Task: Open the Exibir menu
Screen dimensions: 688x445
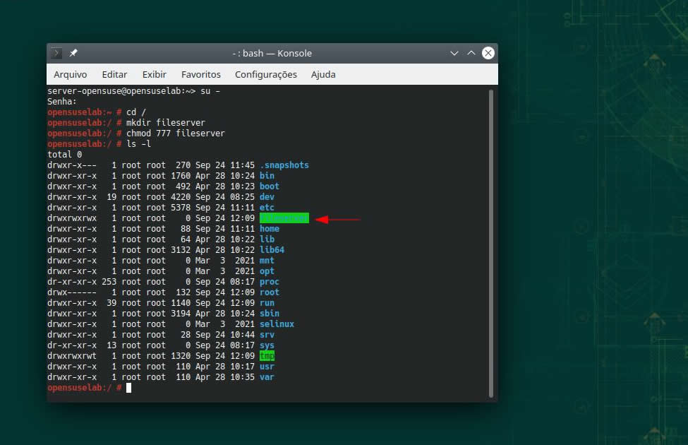Action: [x=154, y=74]
